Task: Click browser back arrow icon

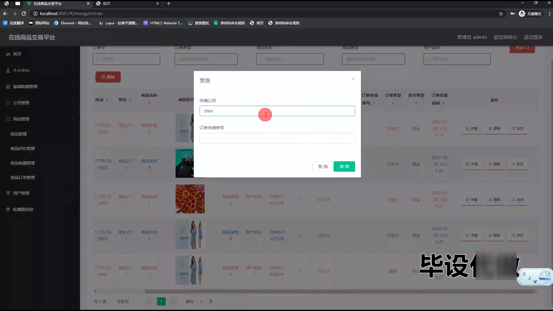Action: [5, 14]
